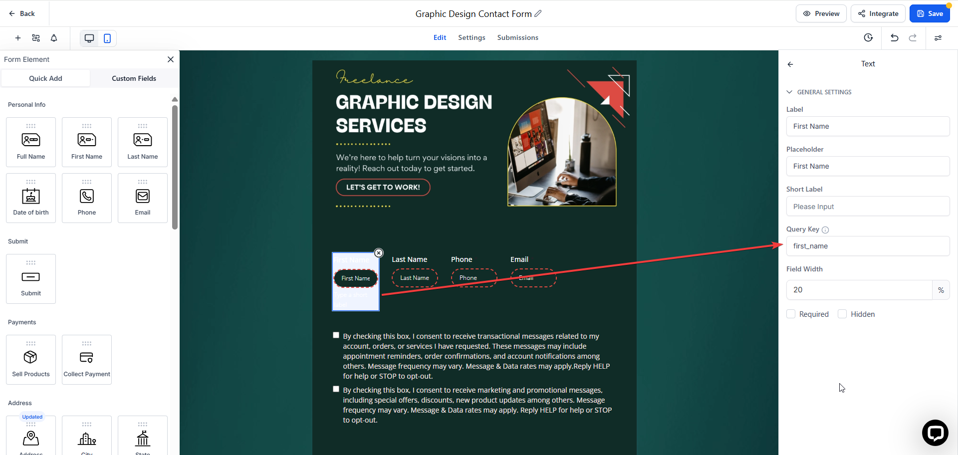This screenshot has height=455, width=958.
Task: Click the Back arrow button
Action: pyautogui.click(x=21, y=13)
